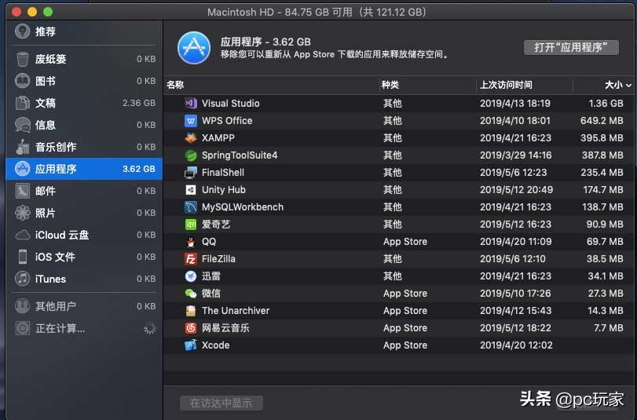Click the 迅雷 app icon
Image resolution: width=637 pixels, height=420 pixels.
click(191, 276)
